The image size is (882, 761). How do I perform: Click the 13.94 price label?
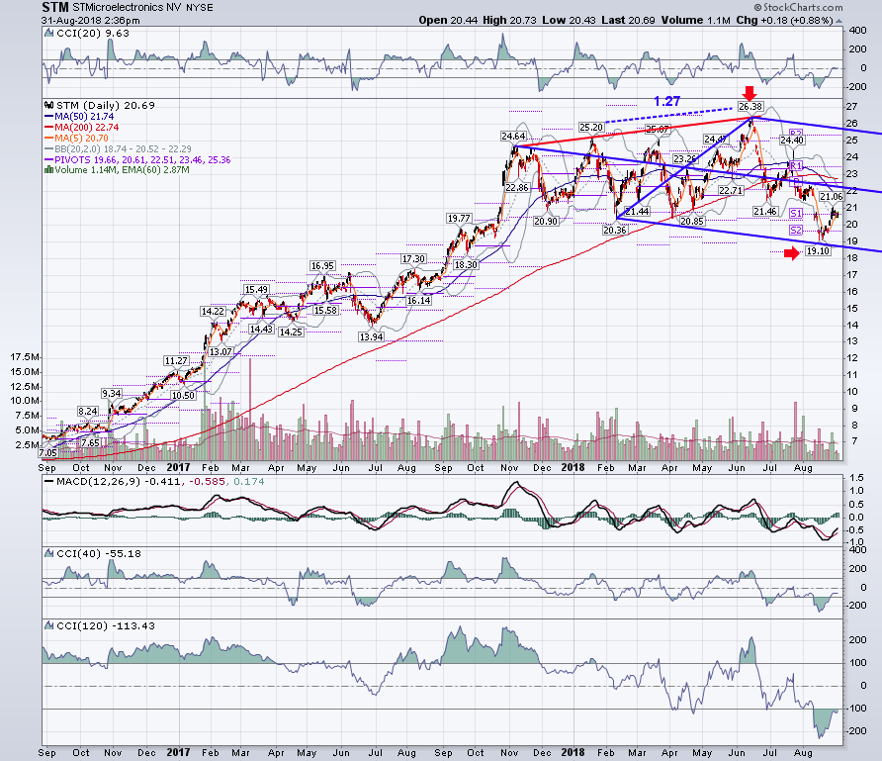(371, 337)
